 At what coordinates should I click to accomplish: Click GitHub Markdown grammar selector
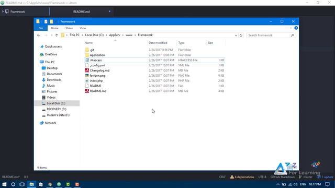[x=283, y=177]
